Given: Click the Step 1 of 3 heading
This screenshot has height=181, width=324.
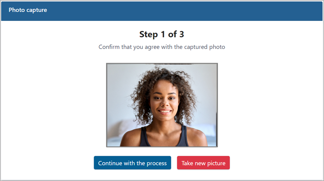Looking at the screenshot, I should click(x=162, y=34).
